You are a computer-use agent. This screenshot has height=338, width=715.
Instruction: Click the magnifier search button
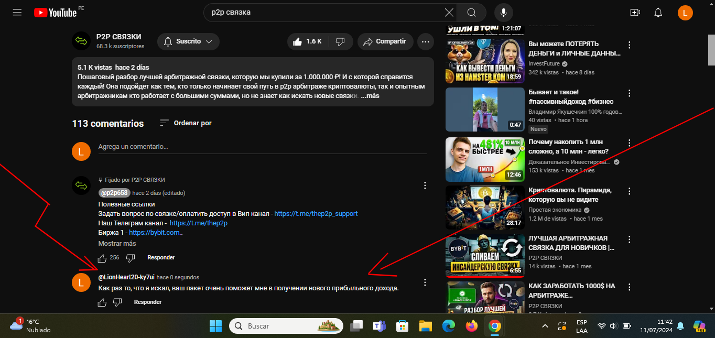(471, 13)
